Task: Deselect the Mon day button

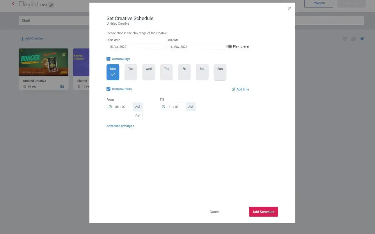Action: (x=113, y=72)
